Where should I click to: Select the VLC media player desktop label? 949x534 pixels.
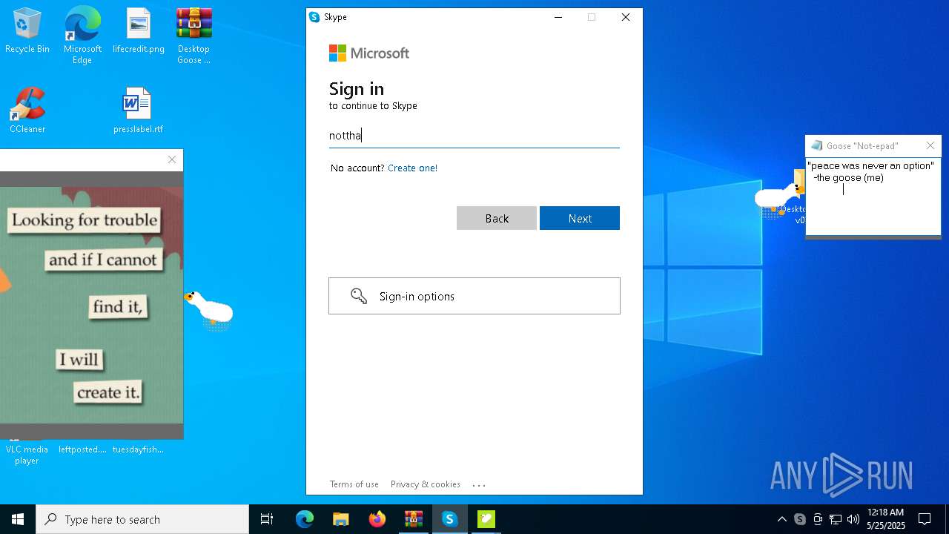point(27,455)
